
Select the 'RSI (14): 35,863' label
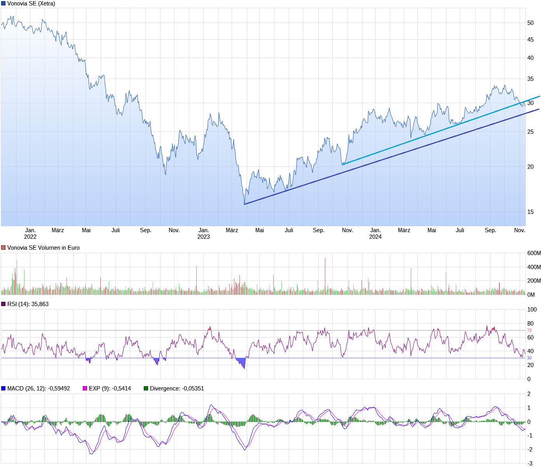28,304
